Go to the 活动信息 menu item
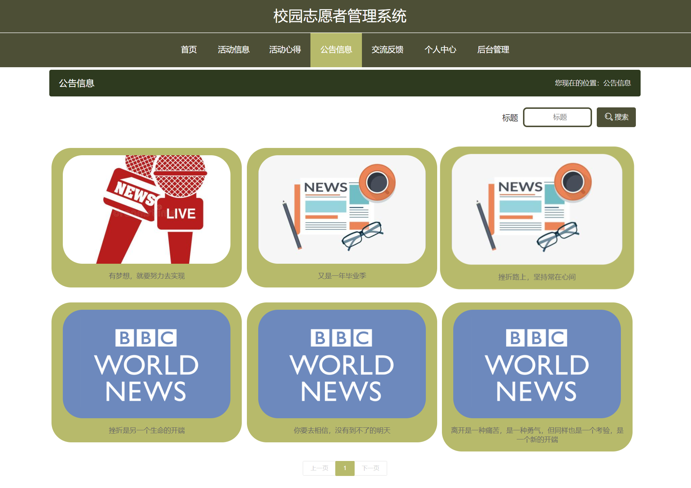 pyautogui.click(x=234, y=50)
